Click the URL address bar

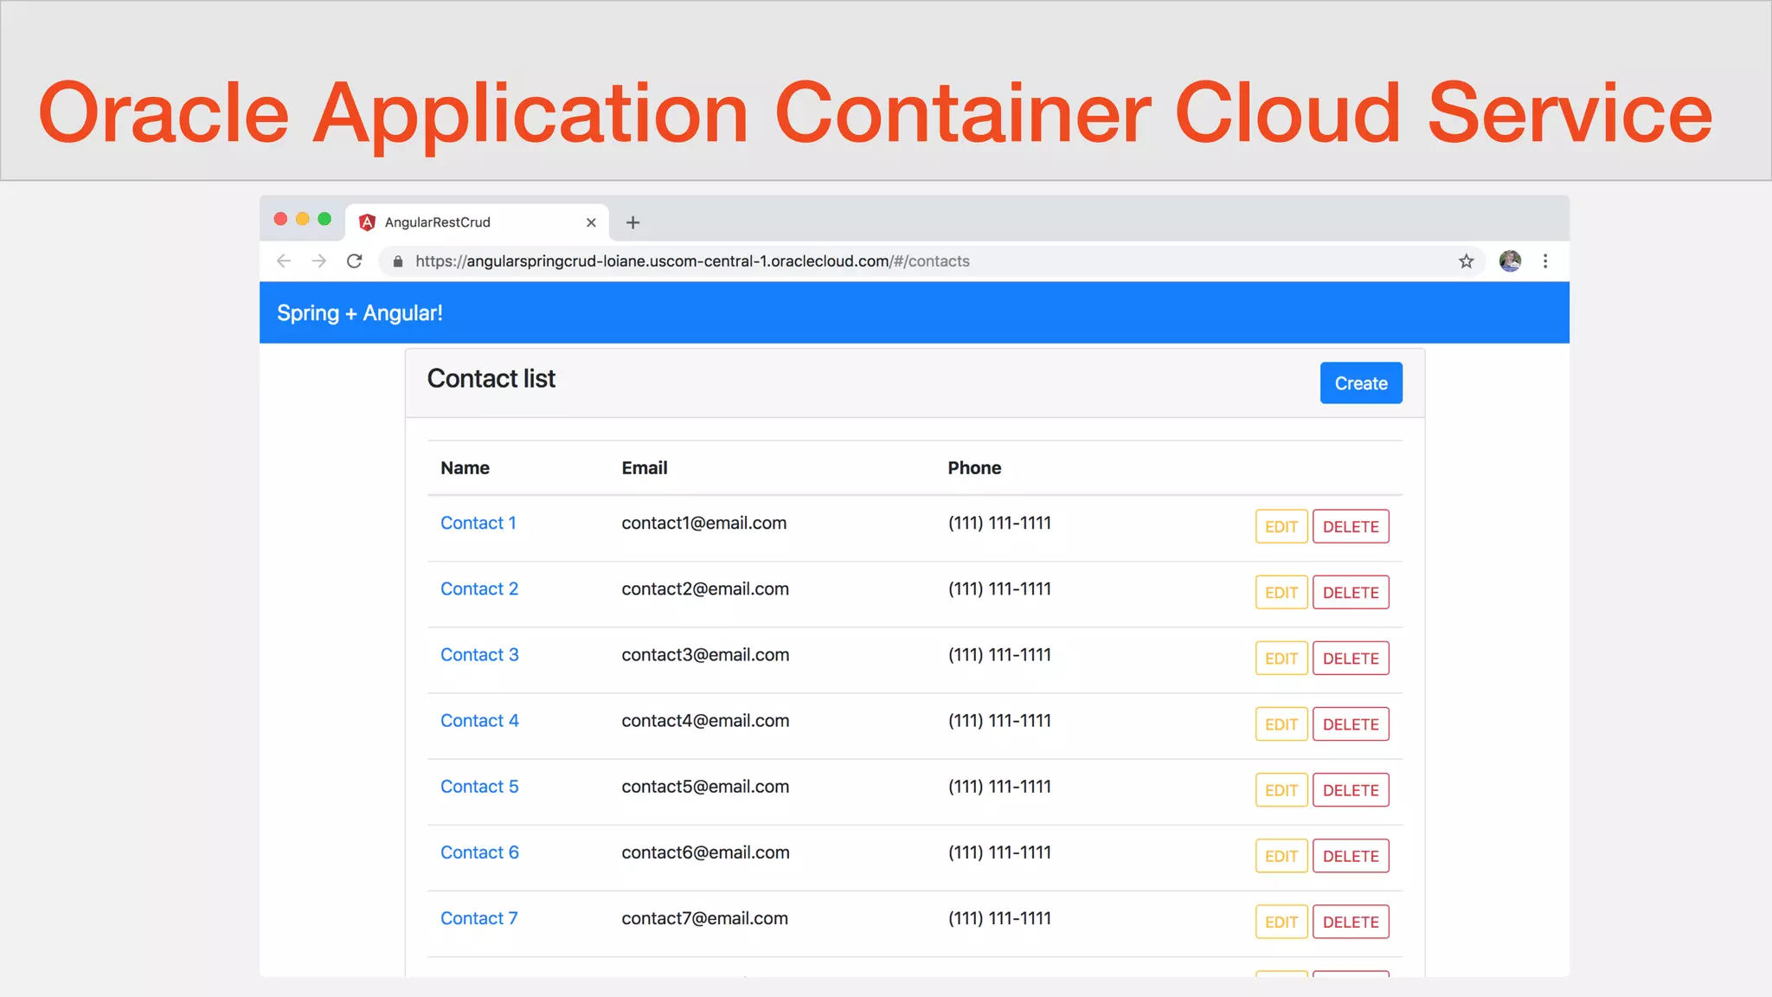click(931, 261)
